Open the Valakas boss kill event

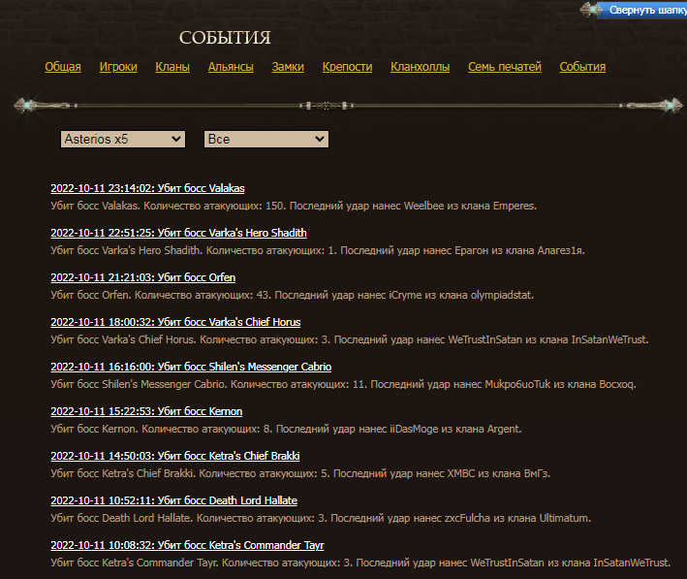click(147, 188)
